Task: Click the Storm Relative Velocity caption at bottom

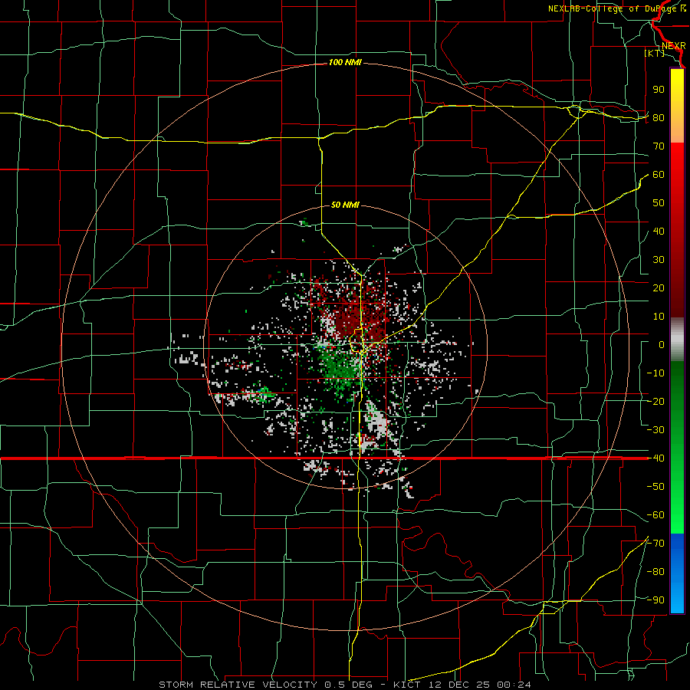Action: coord(345,685)
